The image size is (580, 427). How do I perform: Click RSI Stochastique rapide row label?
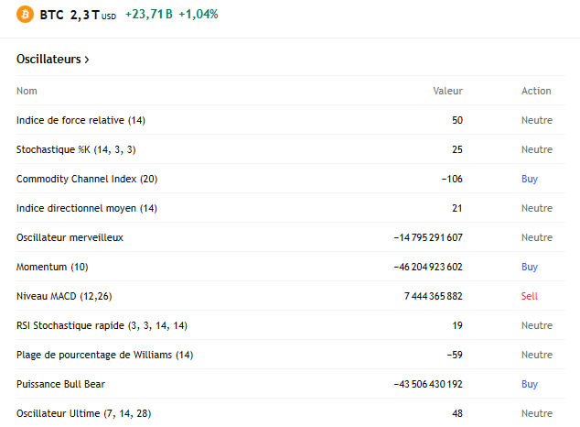pos(102,325)
